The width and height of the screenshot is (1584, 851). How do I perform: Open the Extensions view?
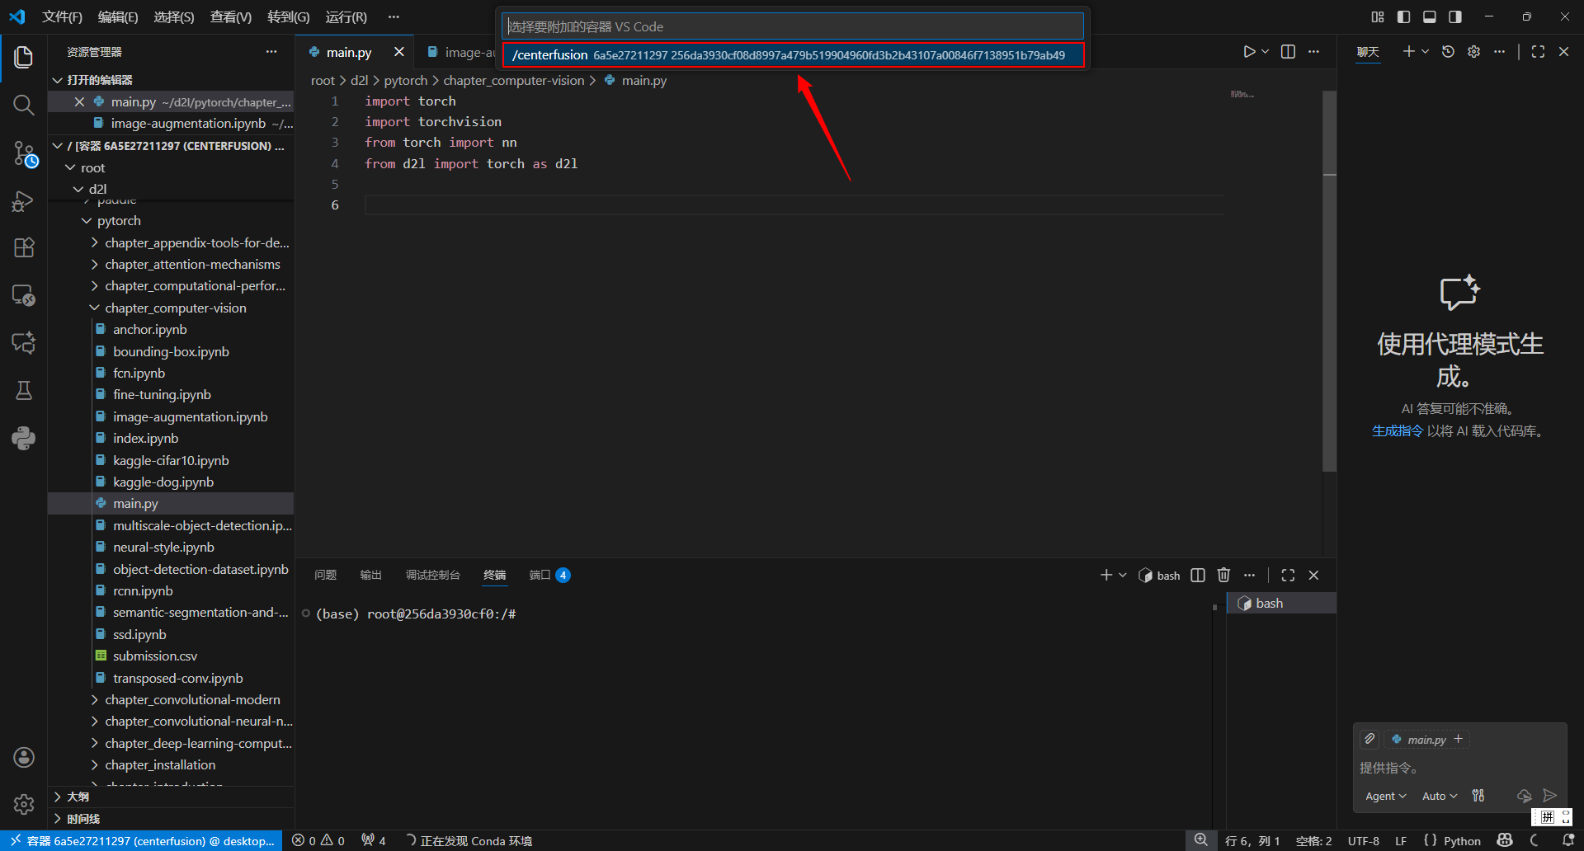click(23, 247)
